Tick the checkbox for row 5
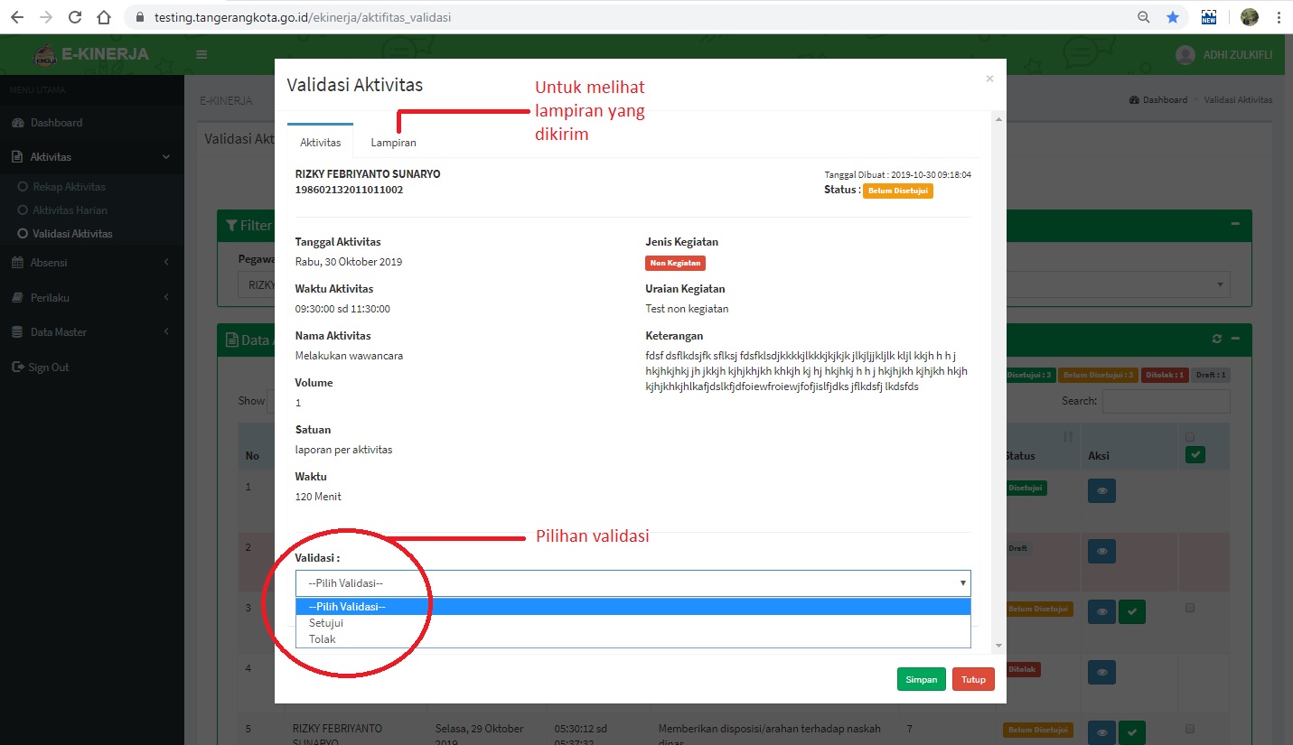The height and width of the screenshot is (745, 1293). [1190, 729]
